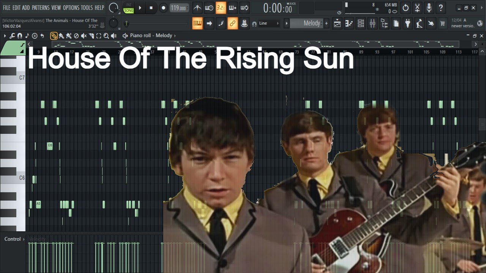Screen dimensions: 486x273
Task: Open audio editor scissors icon
Action: [417, 8]
